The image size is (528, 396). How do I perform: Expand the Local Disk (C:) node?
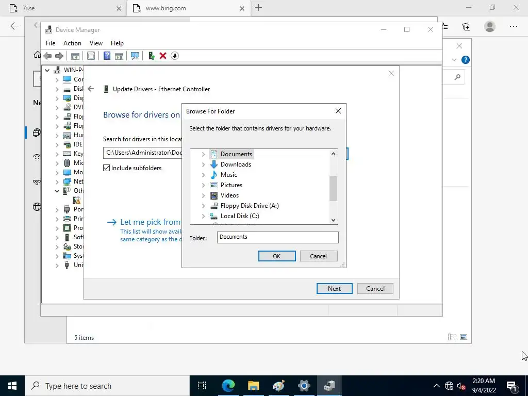pyautogui.click(x=203, y=216)
